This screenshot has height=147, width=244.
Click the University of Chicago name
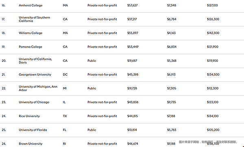[34, 102]
